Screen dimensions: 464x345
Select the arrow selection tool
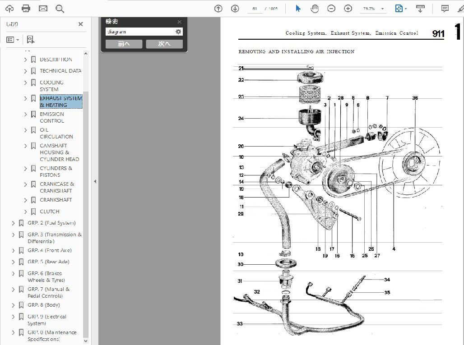[x=298, y=9]
